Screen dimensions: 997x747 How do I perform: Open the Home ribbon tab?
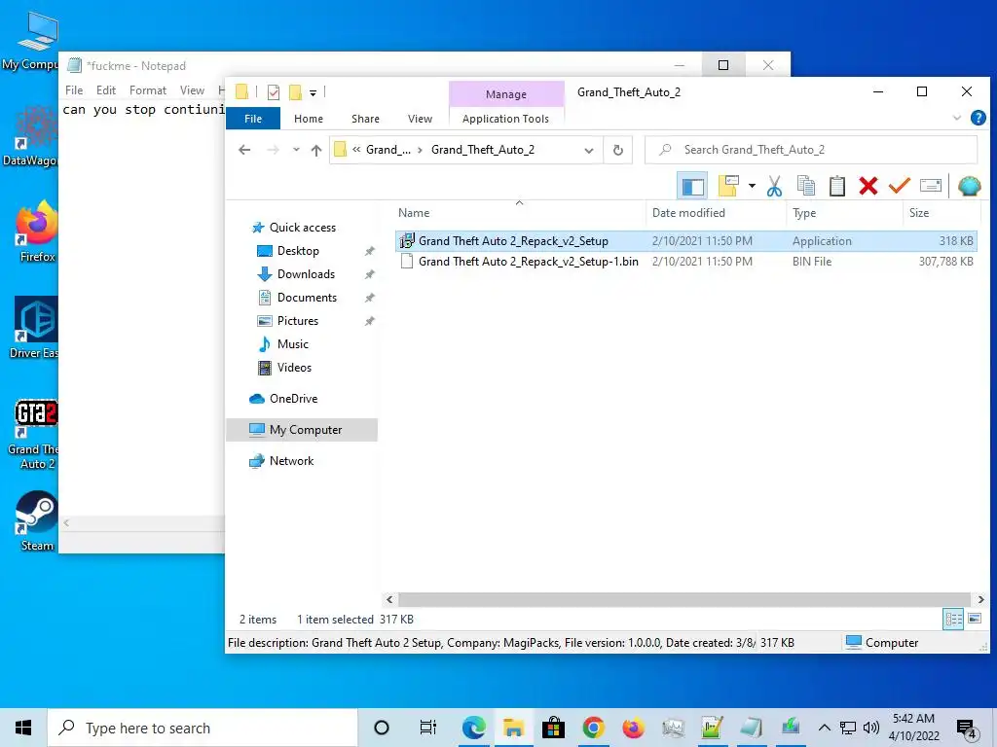click(309, 119)
